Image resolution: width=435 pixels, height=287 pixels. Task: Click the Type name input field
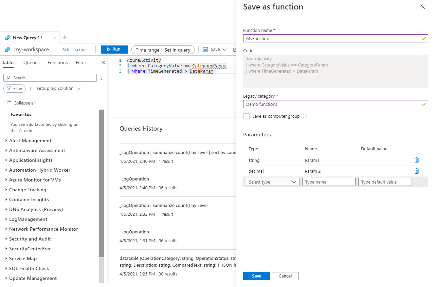pyautogui.click(x=328, y=182)
